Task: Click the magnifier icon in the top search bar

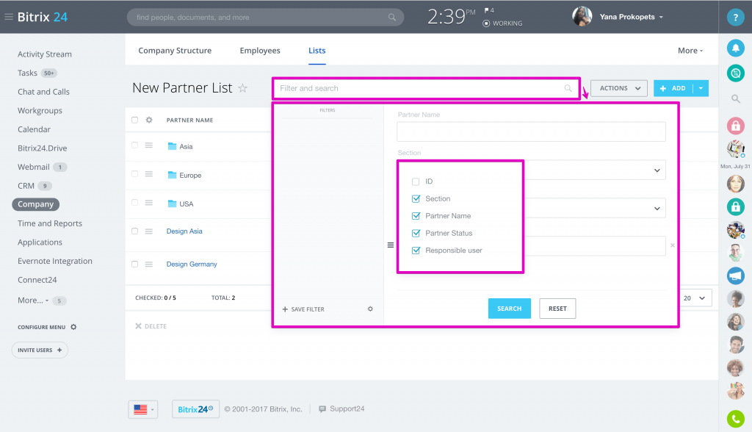Action: (392, 18)
